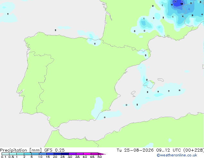Pick the 5–10 mm legend color swatch

click(35, 154)
